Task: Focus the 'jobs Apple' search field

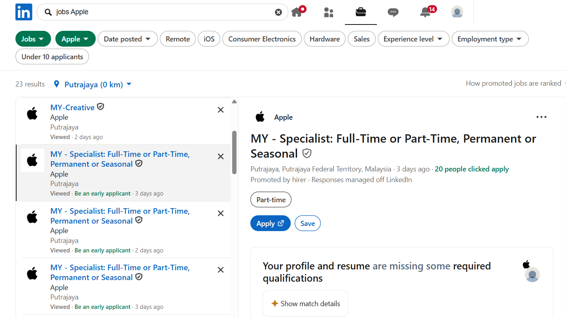Action: (162, 12)
